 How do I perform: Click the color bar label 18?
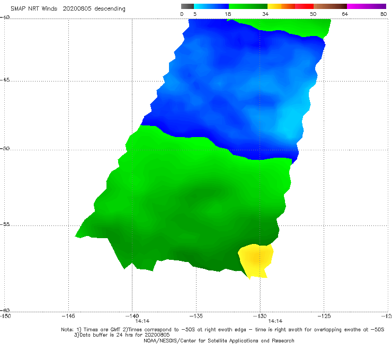pyautogui.click(x=228, y=14)
